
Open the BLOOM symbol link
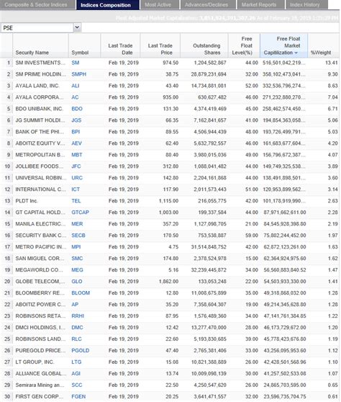81,293
